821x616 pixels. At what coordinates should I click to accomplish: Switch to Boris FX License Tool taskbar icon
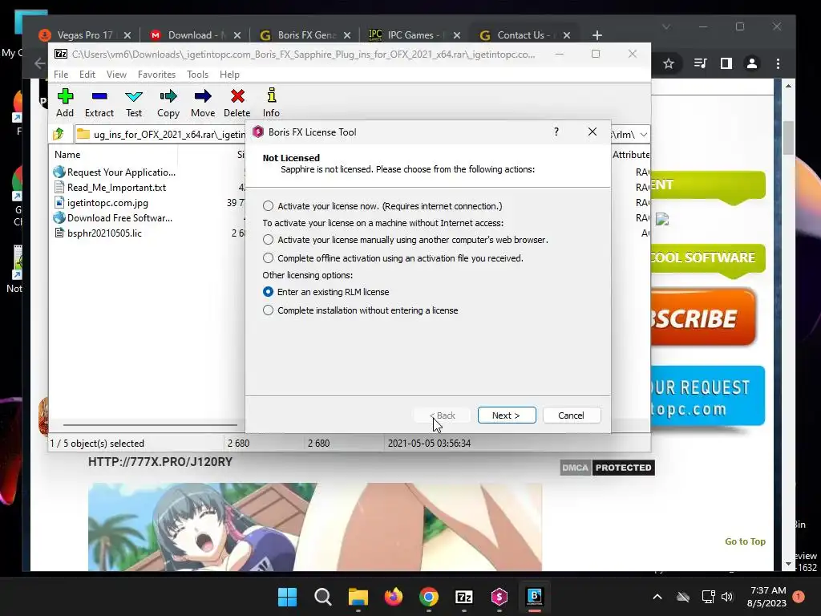pos(499,597)
